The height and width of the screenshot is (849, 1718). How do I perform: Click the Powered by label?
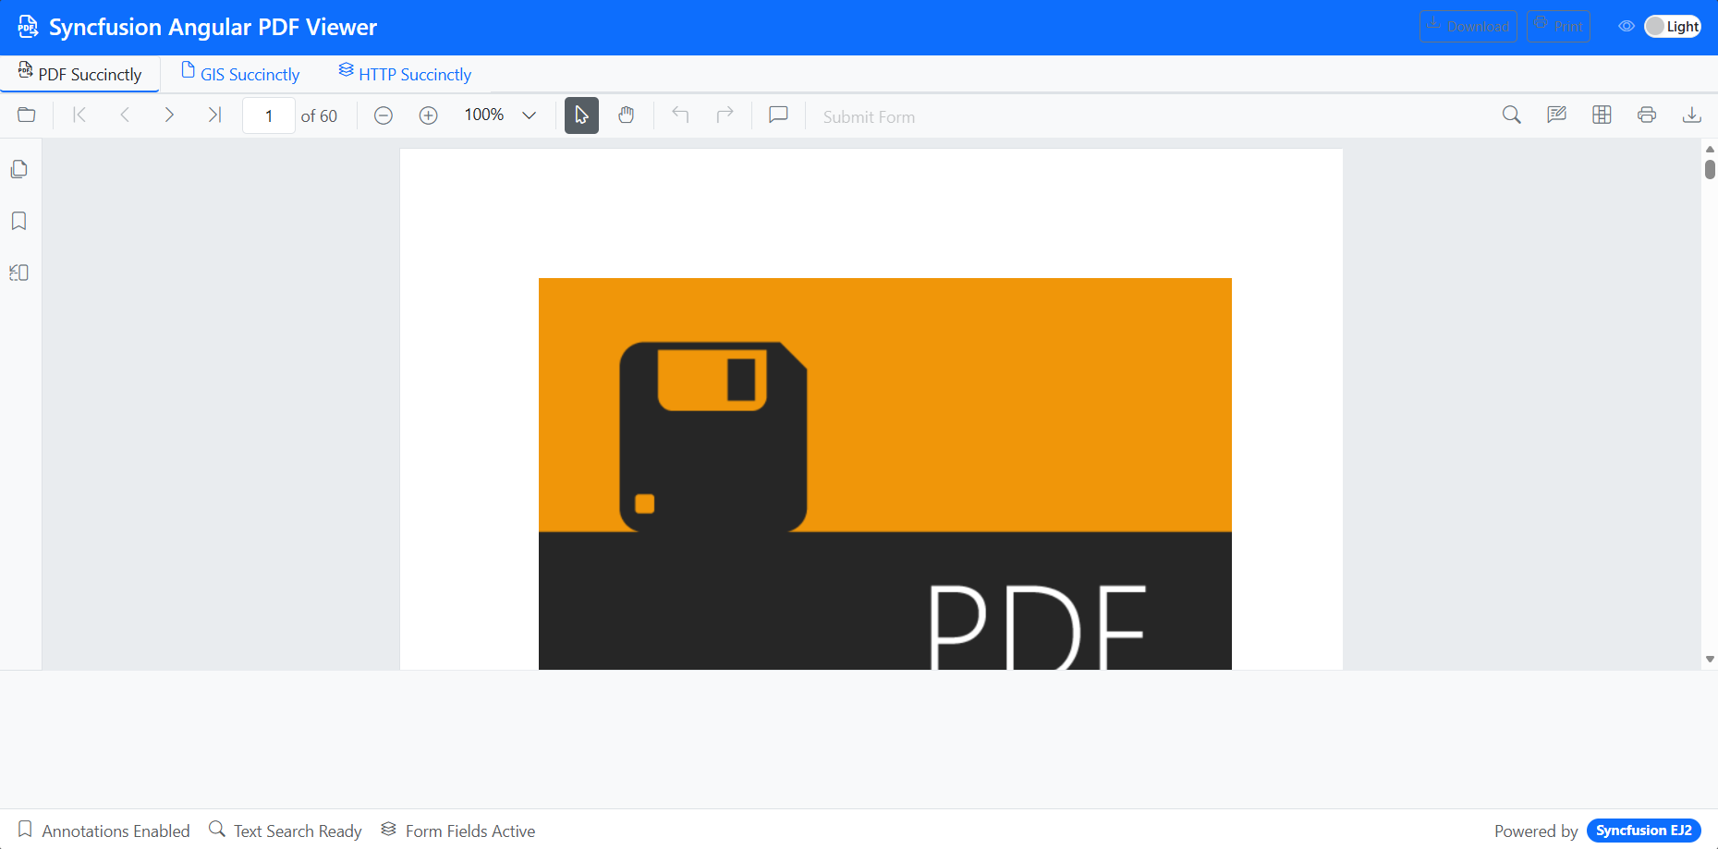[1536, 831]
